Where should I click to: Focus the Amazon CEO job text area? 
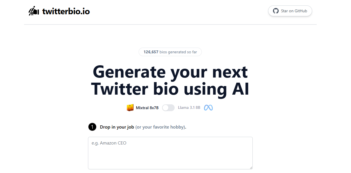pos(170,153)
